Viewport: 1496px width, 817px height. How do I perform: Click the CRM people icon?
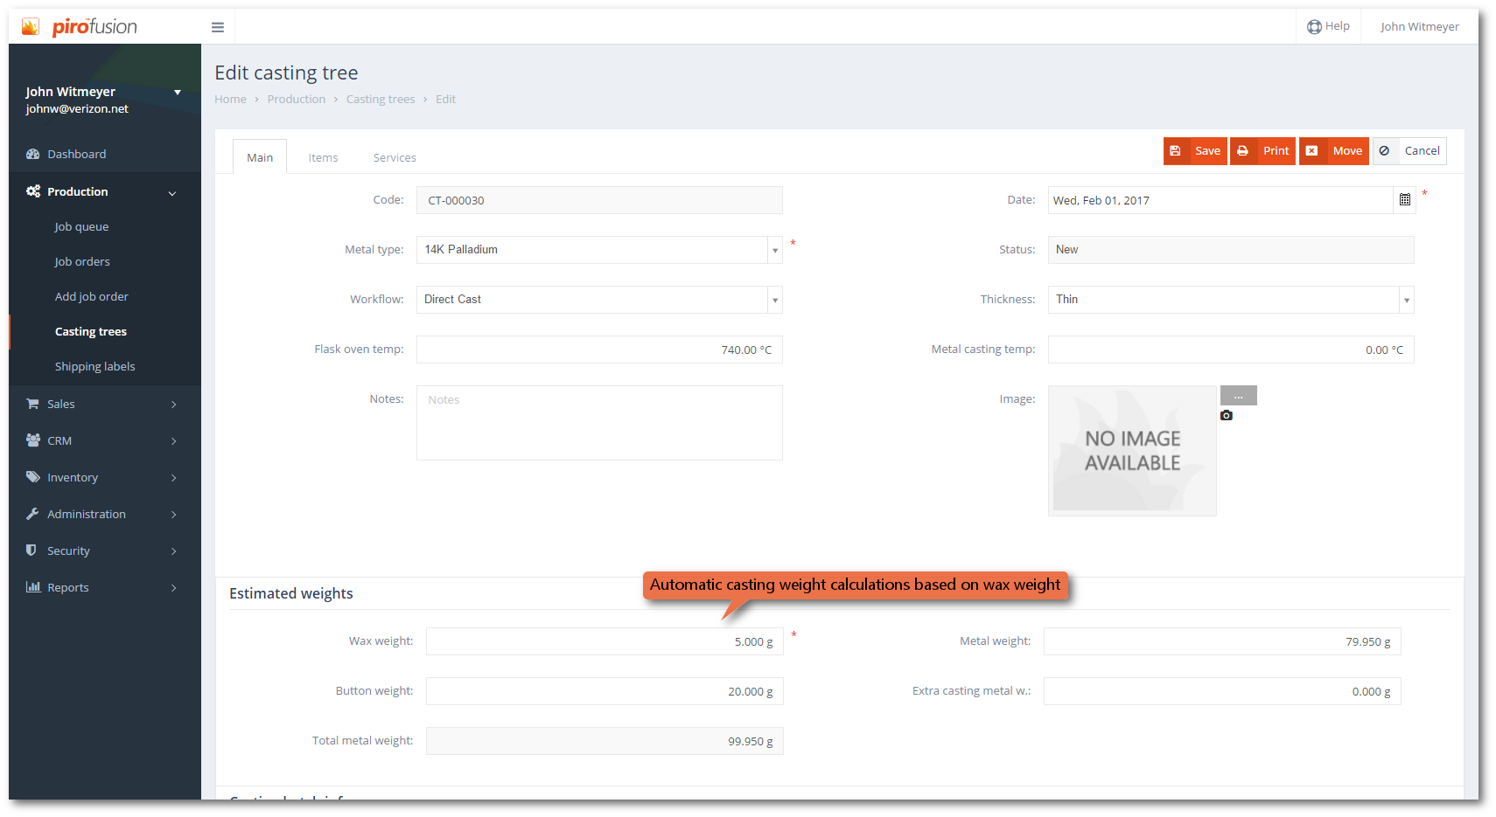coord(33,440)
